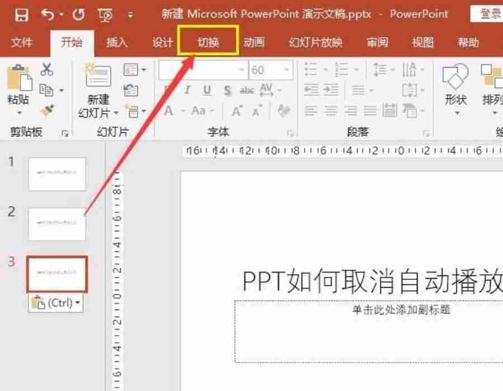Open 段落 dialog launcher
The width and height of the screenshot is (503, 391).
click(x=426, y=133)
